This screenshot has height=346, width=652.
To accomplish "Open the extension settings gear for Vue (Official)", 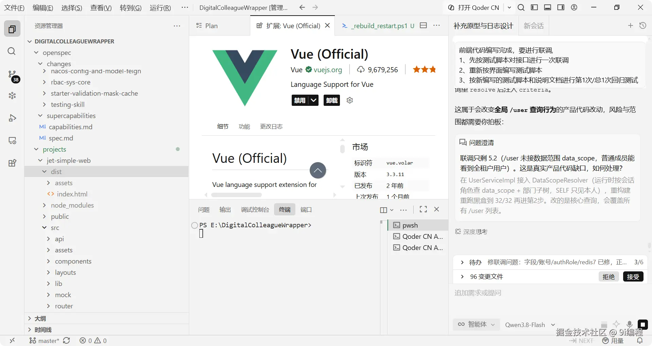I will pyautogui.click(x=350, y=100).
